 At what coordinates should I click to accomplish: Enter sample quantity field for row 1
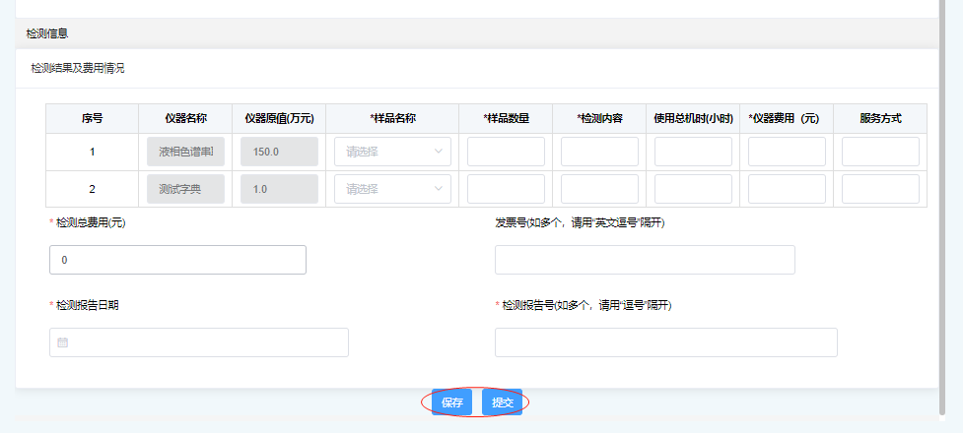[x=506, y=152]
